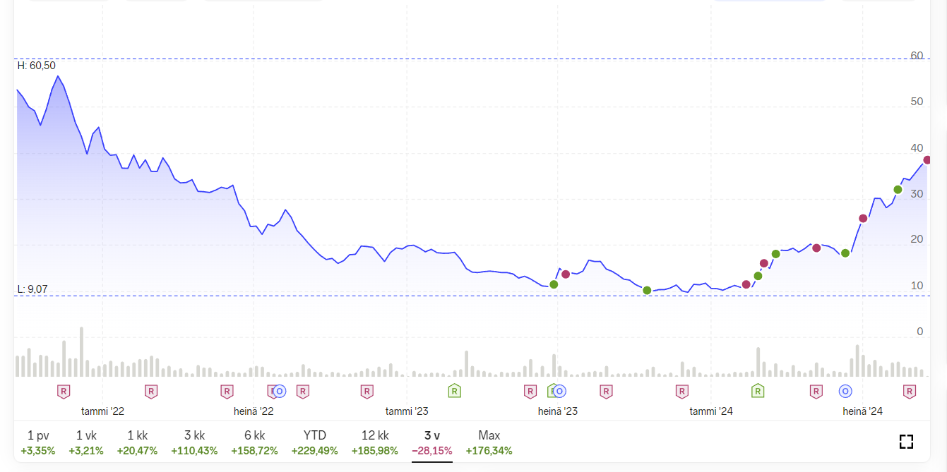Choose the 3 kk time range
The image size is (947, 472).
tap(194, 442)
